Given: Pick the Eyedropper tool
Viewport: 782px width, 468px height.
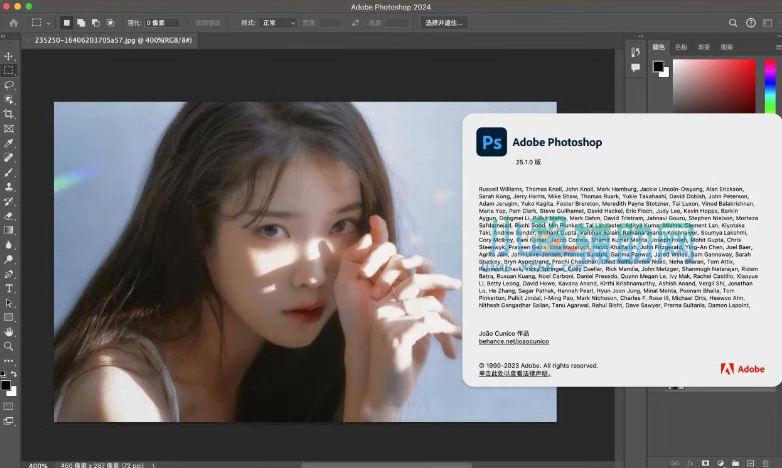Looking at the screenshot, I should point(9,143).
